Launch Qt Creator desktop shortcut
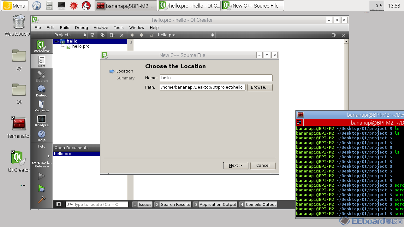The width and height of the screenshot is (404, 227). pyautogui.click(x=19, y=162)
